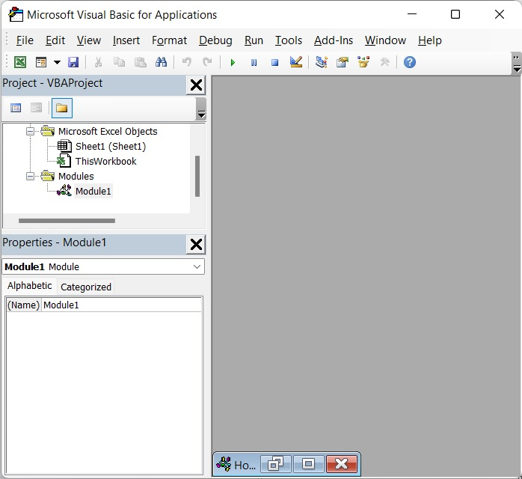Click VBA application icon in title bar
Viewport: 522px width, 479px height.
[x=16, y=15]
